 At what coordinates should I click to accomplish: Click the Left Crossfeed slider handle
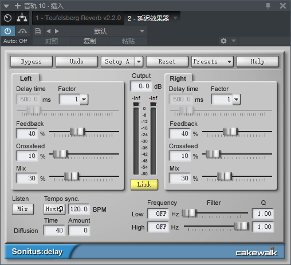click(60, 154)
